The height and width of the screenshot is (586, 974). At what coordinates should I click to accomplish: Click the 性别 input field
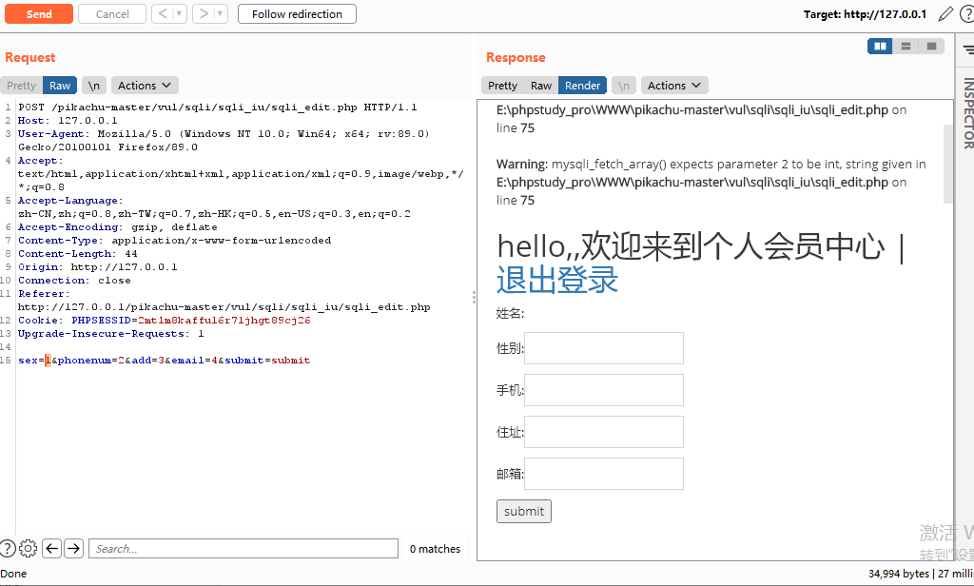point(604,348)
